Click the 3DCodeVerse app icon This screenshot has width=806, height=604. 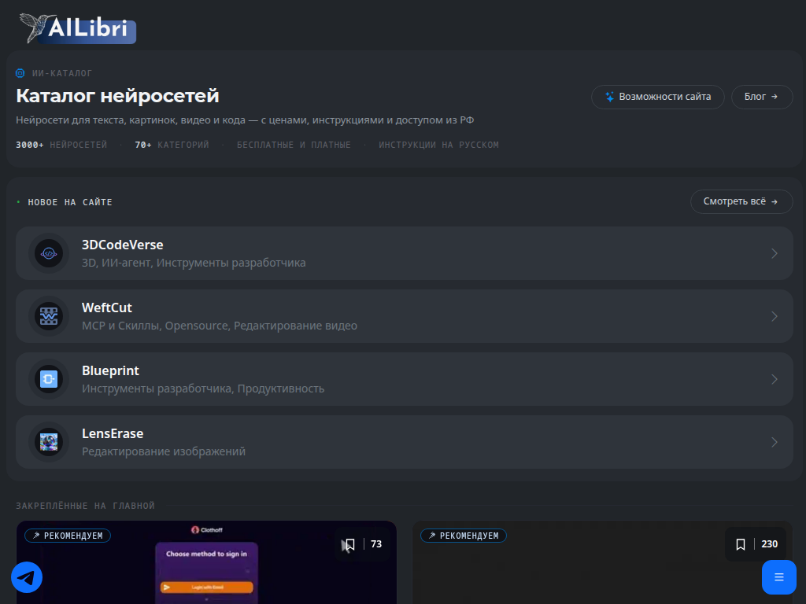pos(49,253)
